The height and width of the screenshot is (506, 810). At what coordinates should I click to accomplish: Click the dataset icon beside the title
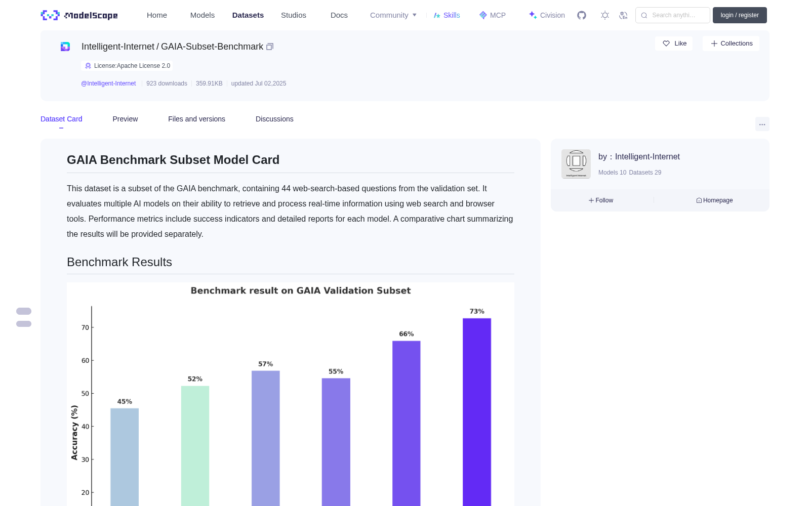65,47
